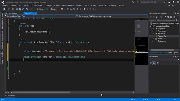Open the eduardo account dropdown
This screenshot has width=180, height=101.
(172, 6)
